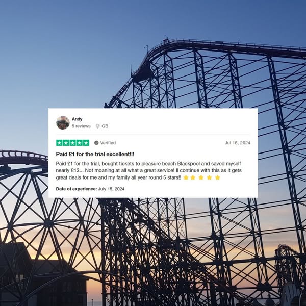Click the middle yellow star emoji
306x306 pixels.
(201, 177)
